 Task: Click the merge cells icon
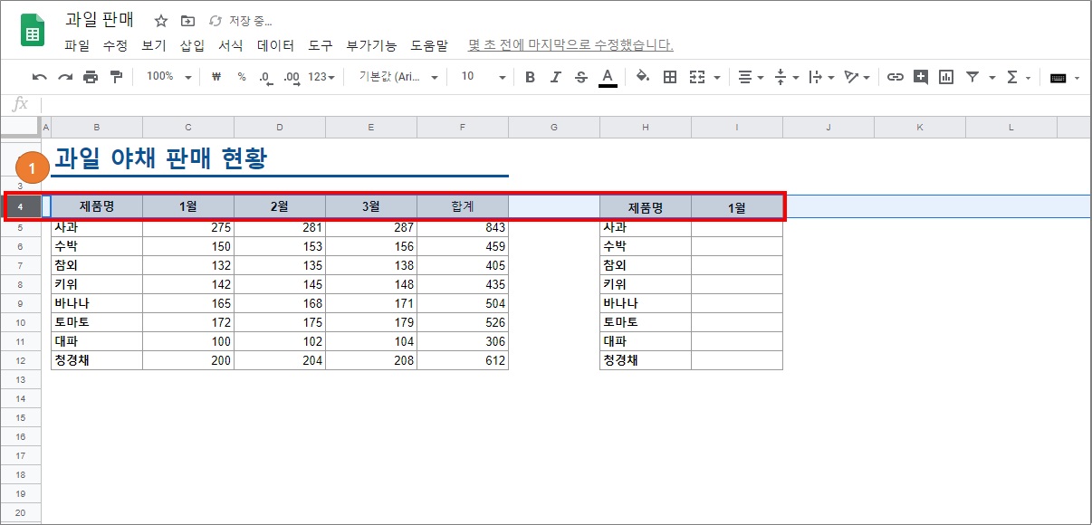pyautogui.click(x=697, y=78)
